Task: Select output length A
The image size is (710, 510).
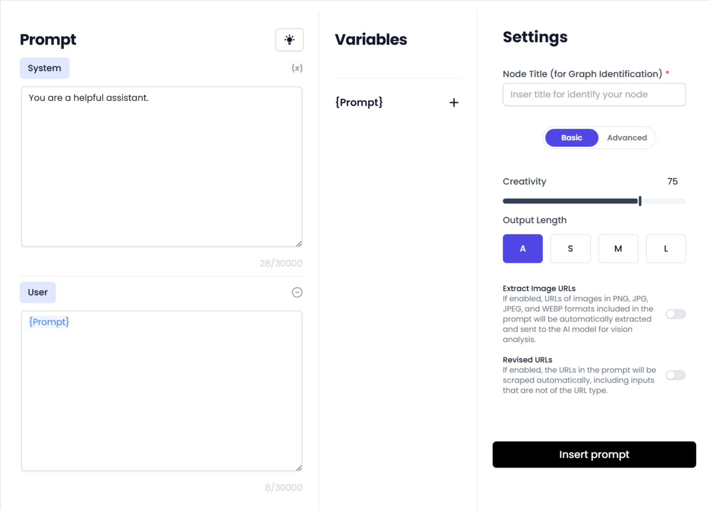Action: 522,248
